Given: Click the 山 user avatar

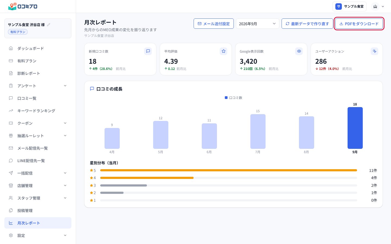Looking at the screenshot, I should pyautogui.click(x=375, y=7).
